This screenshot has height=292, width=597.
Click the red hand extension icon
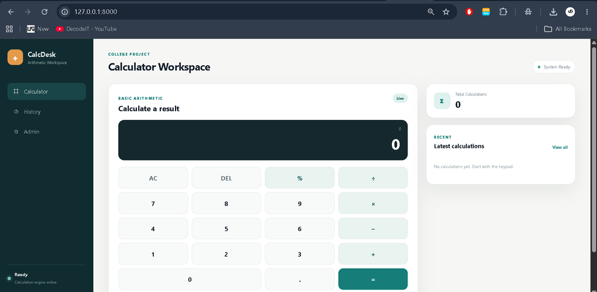tap(469, 12)
